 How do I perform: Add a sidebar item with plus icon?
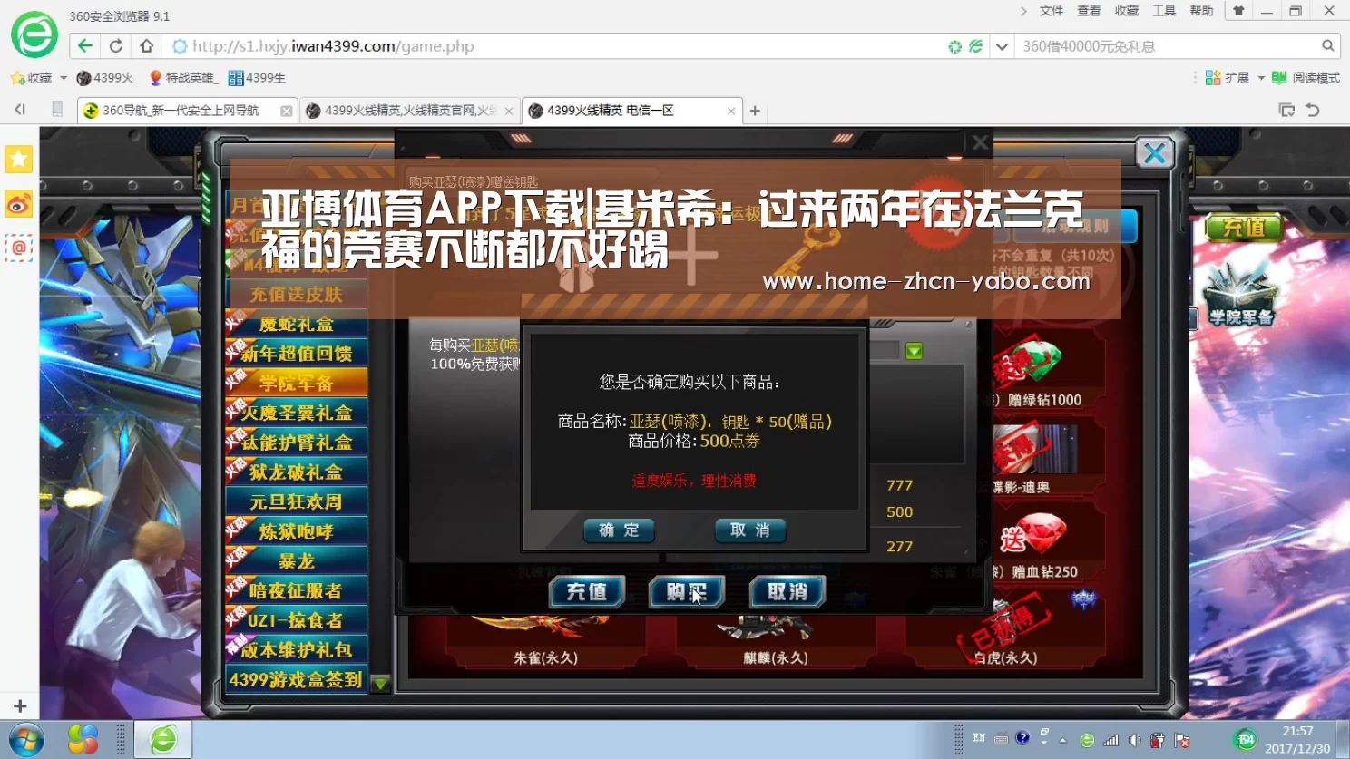(20, 705)
